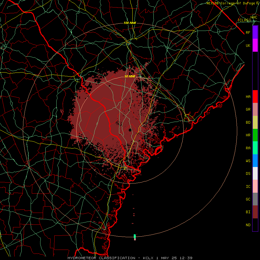Click the ND legend label

pos(248,225)
